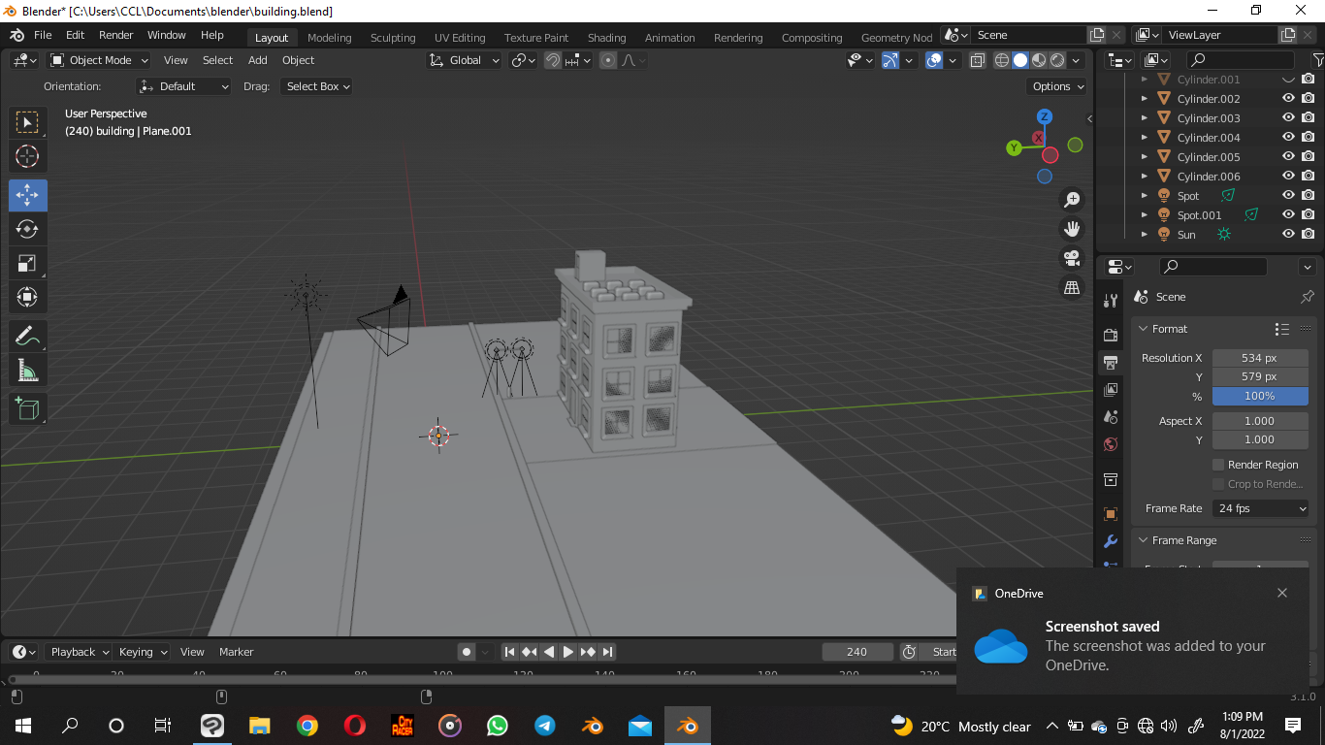Viewport: 1325px width, 745px height.
Task: Pick the Rotate tool
Action: point(27,229)
